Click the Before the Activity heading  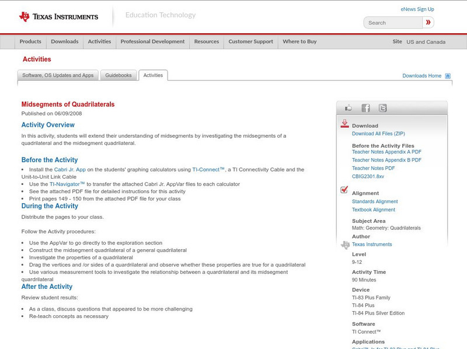pyautogui.click(x=50, y=160)
